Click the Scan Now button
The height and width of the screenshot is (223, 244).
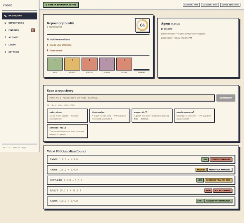point(226,98)
